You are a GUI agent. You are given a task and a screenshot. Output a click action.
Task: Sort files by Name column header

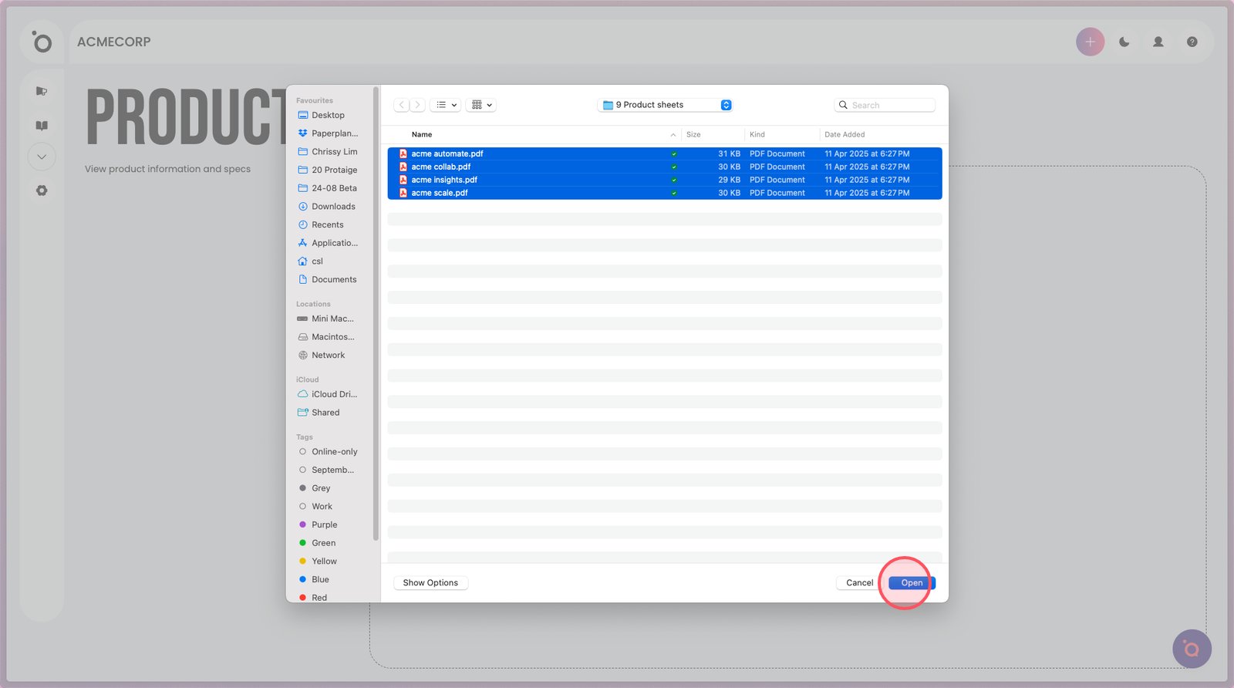point(422,134)
